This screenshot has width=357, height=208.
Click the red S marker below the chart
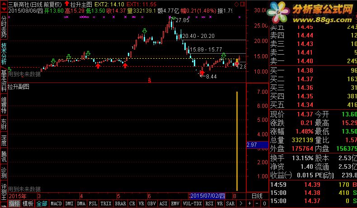click(150, 80)
